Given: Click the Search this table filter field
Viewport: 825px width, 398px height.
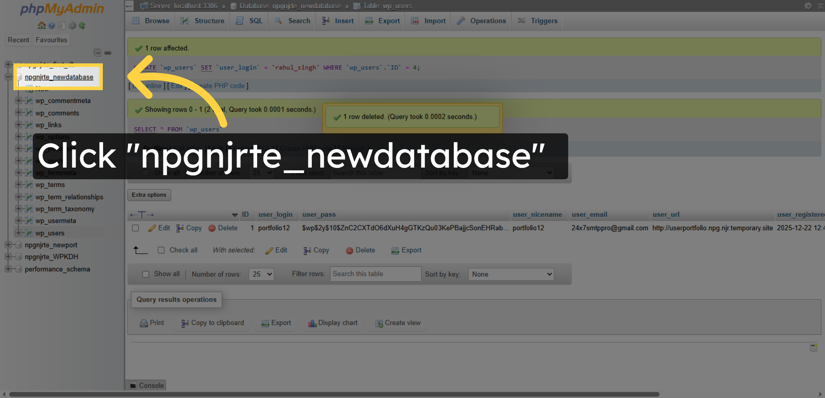Looking at the screenshot, I should coord(375,274).
